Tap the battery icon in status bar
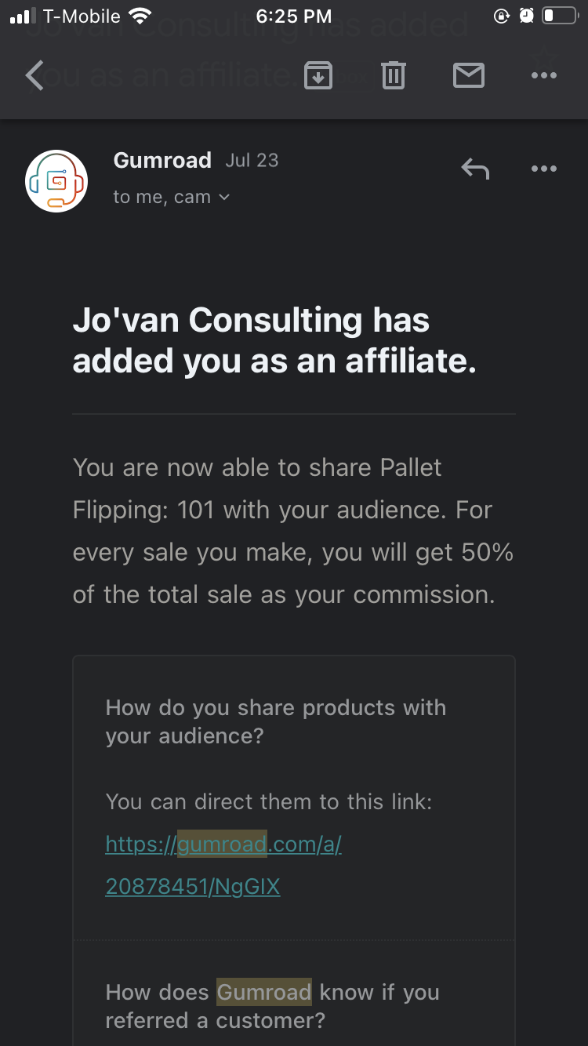Screen dimensions: 588x1046 tap(560, 16)
